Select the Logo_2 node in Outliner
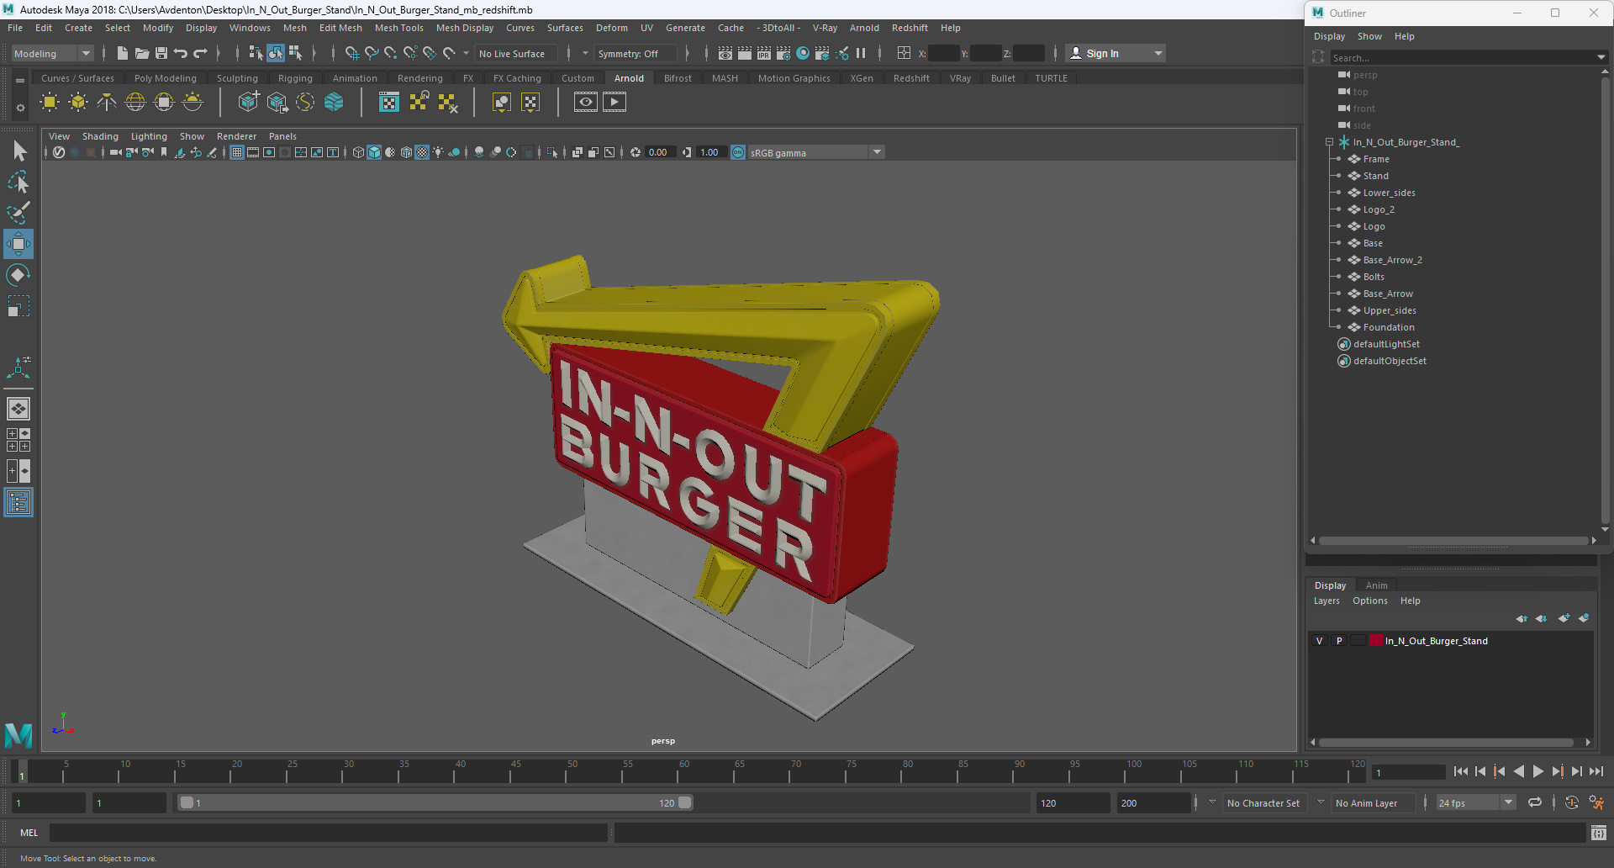This screenshot has width=1614, height=868. pyautogui.click(x=1379, y=209)
